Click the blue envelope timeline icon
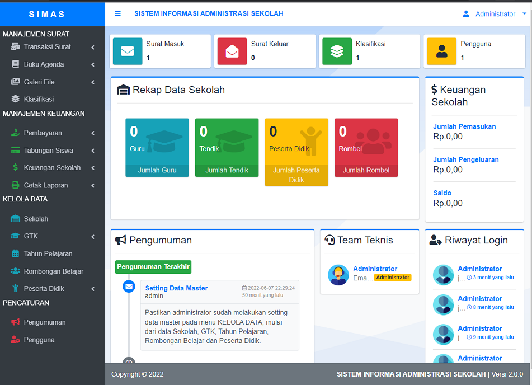This screenshot has width=532, height=385. pyautogui.click(x=129, y=286)
